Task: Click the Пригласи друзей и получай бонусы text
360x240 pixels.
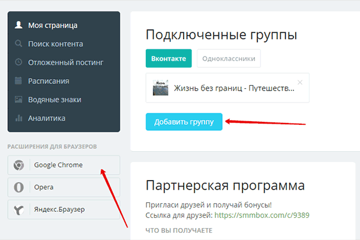Action: 208,205
